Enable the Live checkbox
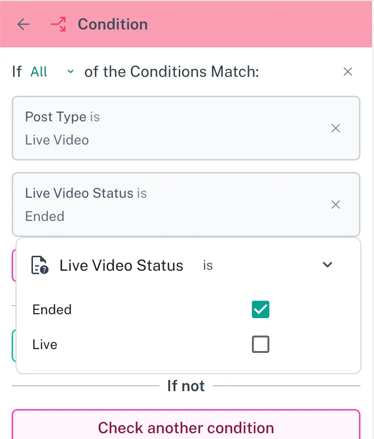 (261, 345)
